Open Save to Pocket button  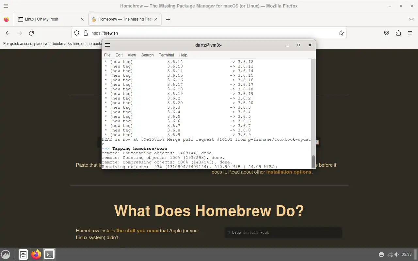[387, 33]
